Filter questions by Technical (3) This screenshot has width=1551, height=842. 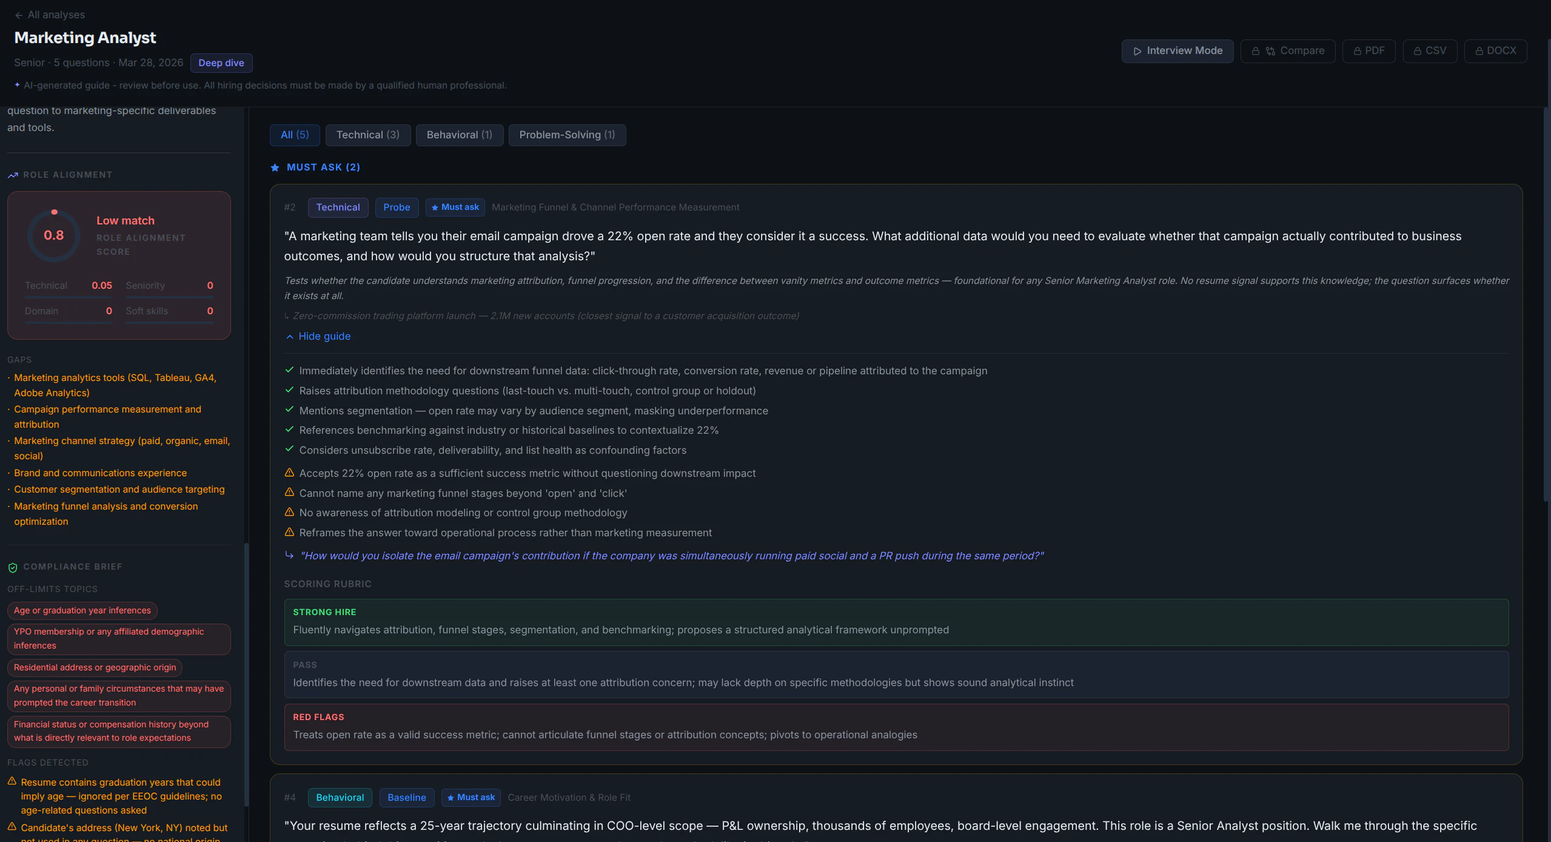tap(367, 135)
